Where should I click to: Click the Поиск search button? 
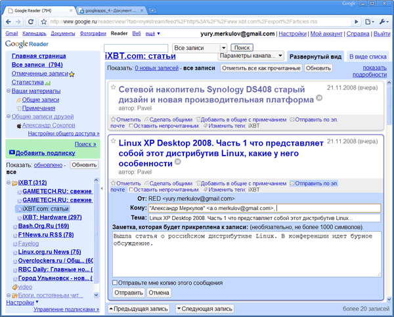pos(242,48)
